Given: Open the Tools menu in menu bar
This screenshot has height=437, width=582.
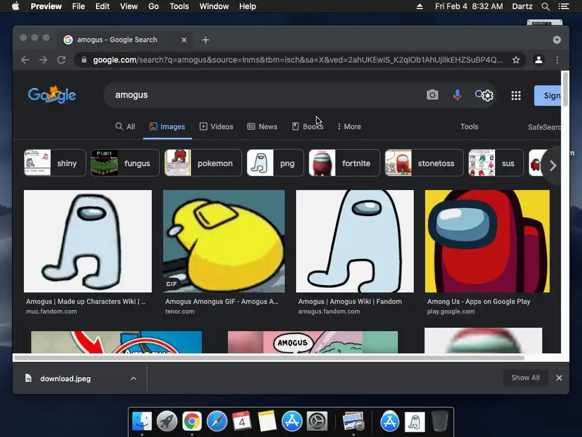Looking at the screenshot, I should (x=179, y=6).
